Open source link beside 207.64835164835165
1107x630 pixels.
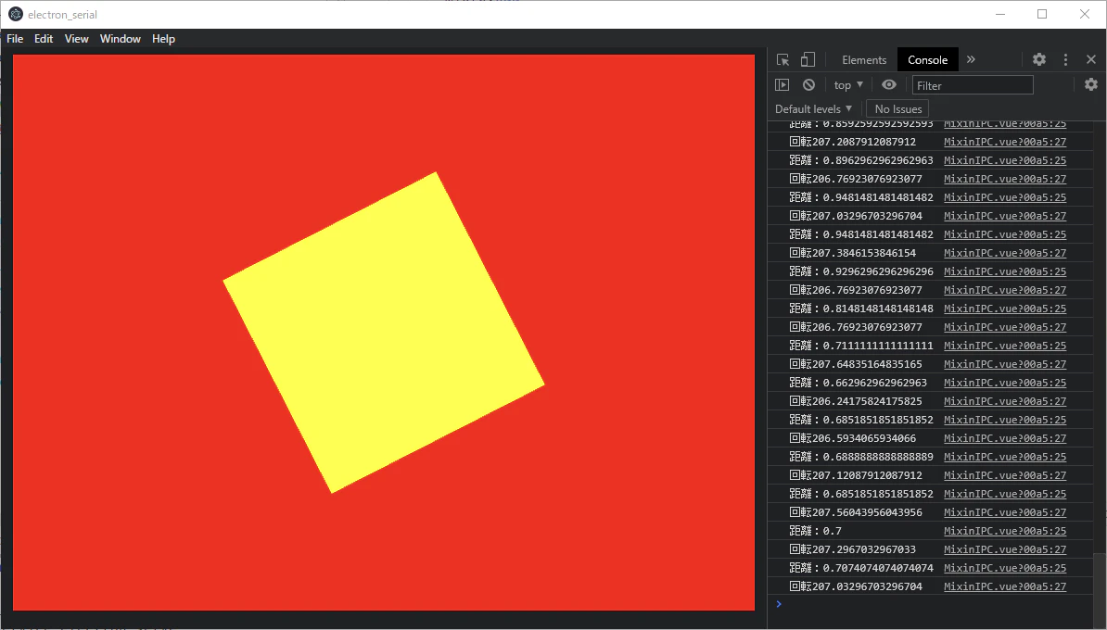click(x=1005, y=364)
